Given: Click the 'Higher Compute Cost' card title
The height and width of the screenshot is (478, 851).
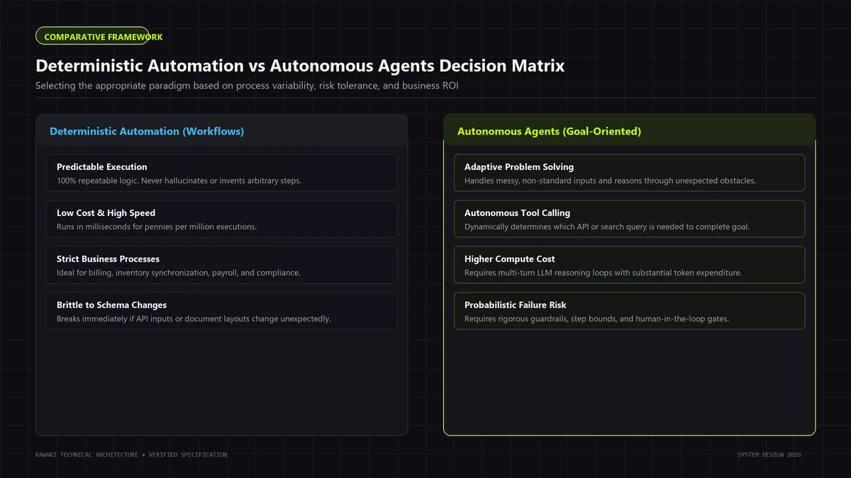Looking at the screenshot, I should 510,259.
